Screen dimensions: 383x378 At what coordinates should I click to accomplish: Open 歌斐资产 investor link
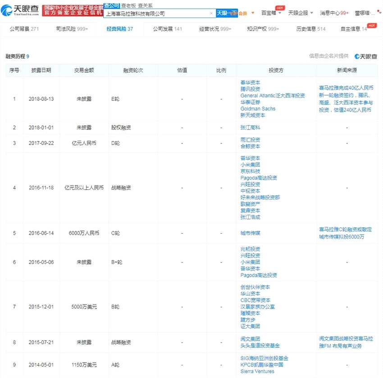click(x=250, y=204)
